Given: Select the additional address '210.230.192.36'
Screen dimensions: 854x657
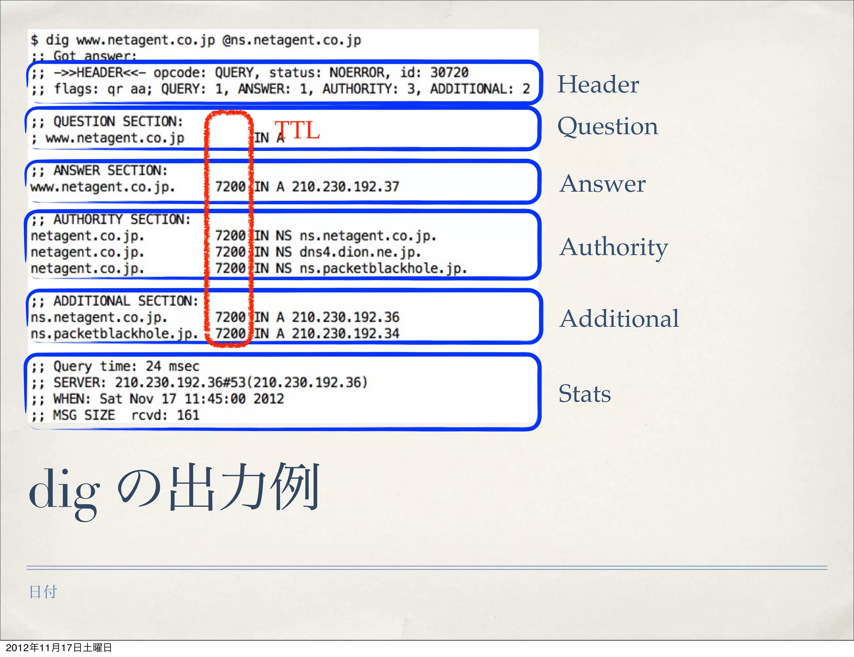Looking at the screenshot, I should point(345,317).
